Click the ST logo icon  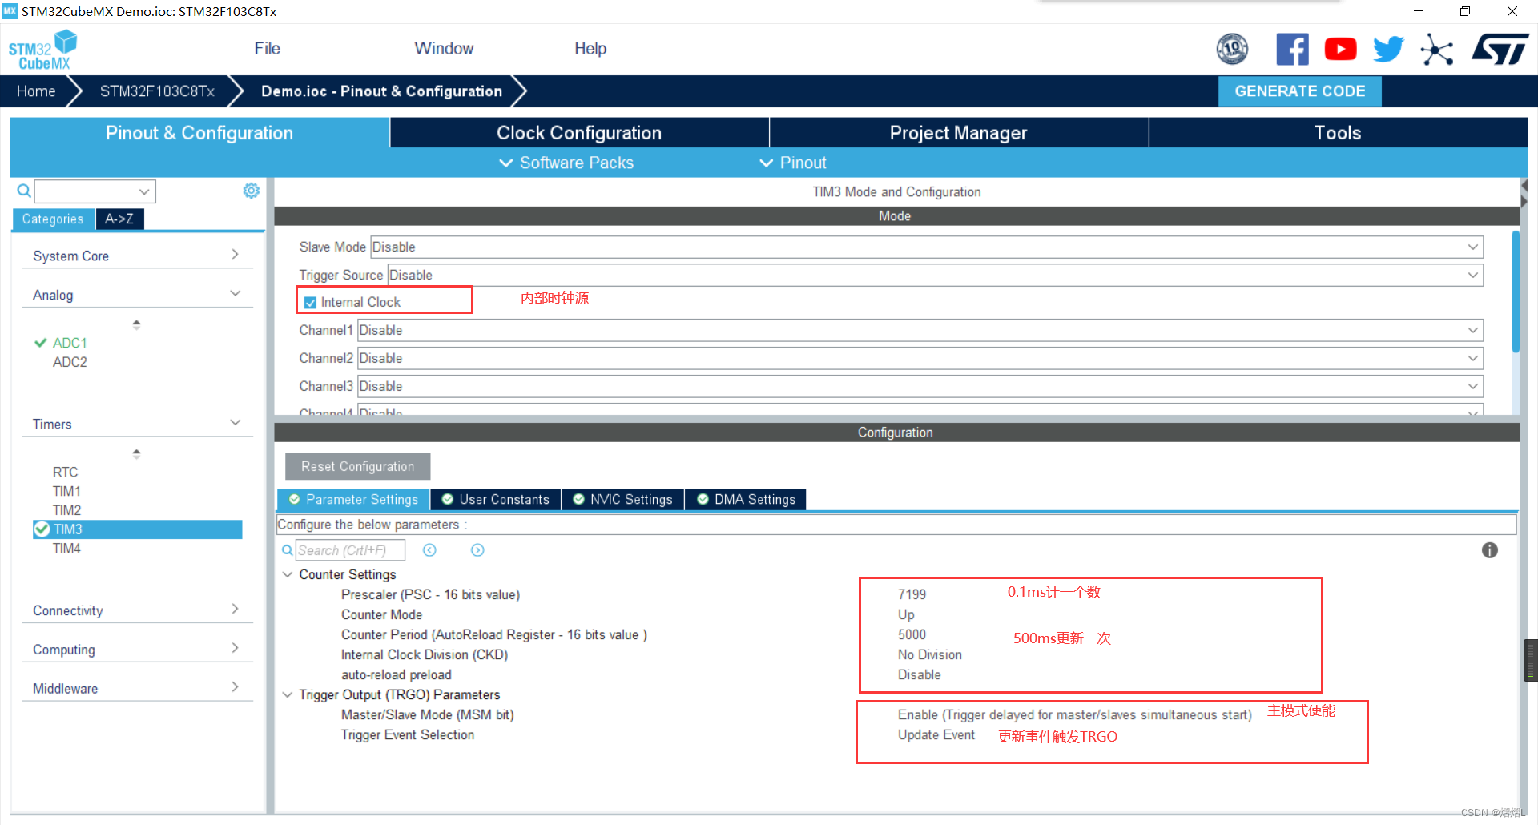[1500, 50]
